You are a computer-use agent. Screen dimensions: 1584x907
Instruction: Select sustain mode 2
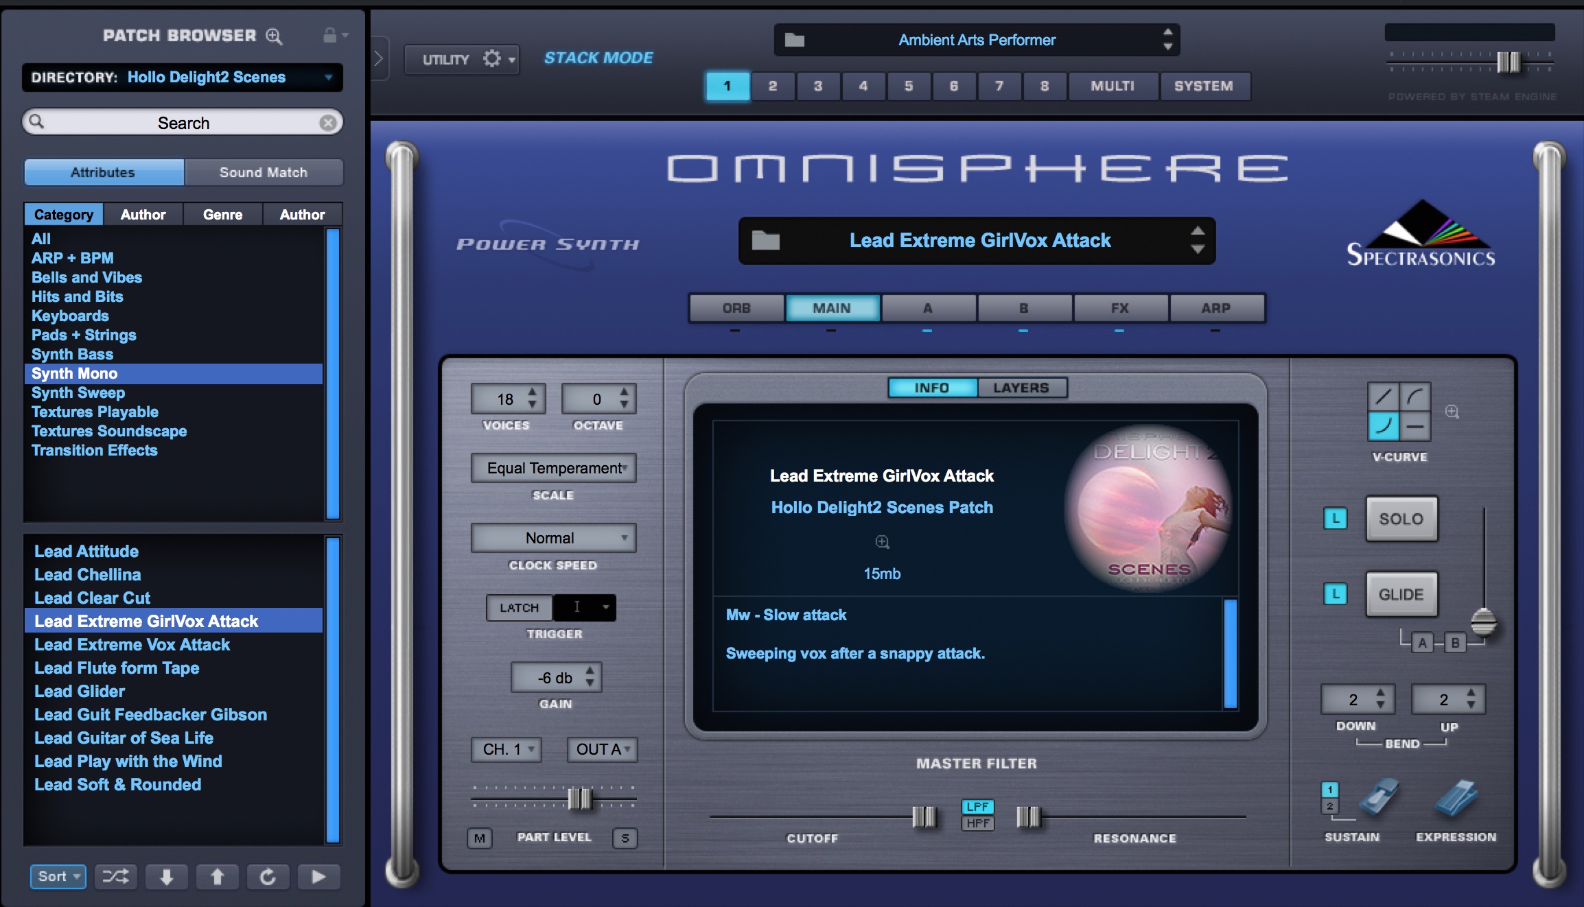(x=1329, y=806)
